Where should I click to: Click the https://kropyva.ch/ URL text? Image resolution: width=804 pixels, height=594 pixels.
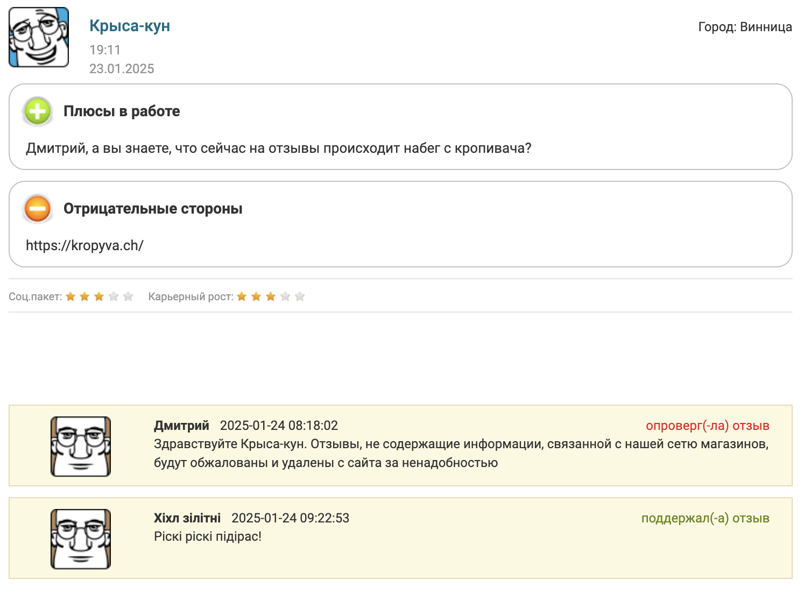(84, 245)
